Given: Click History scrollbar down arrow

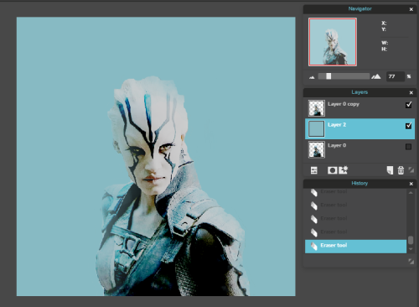Looking at the screenshot, I should tap(411, 249).
